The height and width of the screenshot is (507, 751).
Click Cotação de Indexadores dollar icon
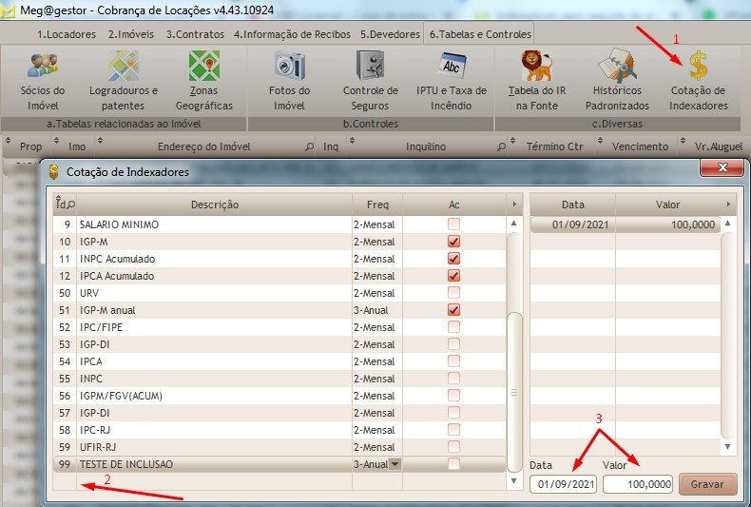[x=699, y=67]
